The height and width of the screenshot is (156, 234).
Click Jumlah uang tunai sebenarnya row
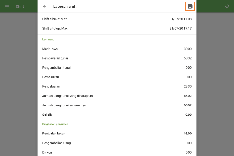point(117,105)
